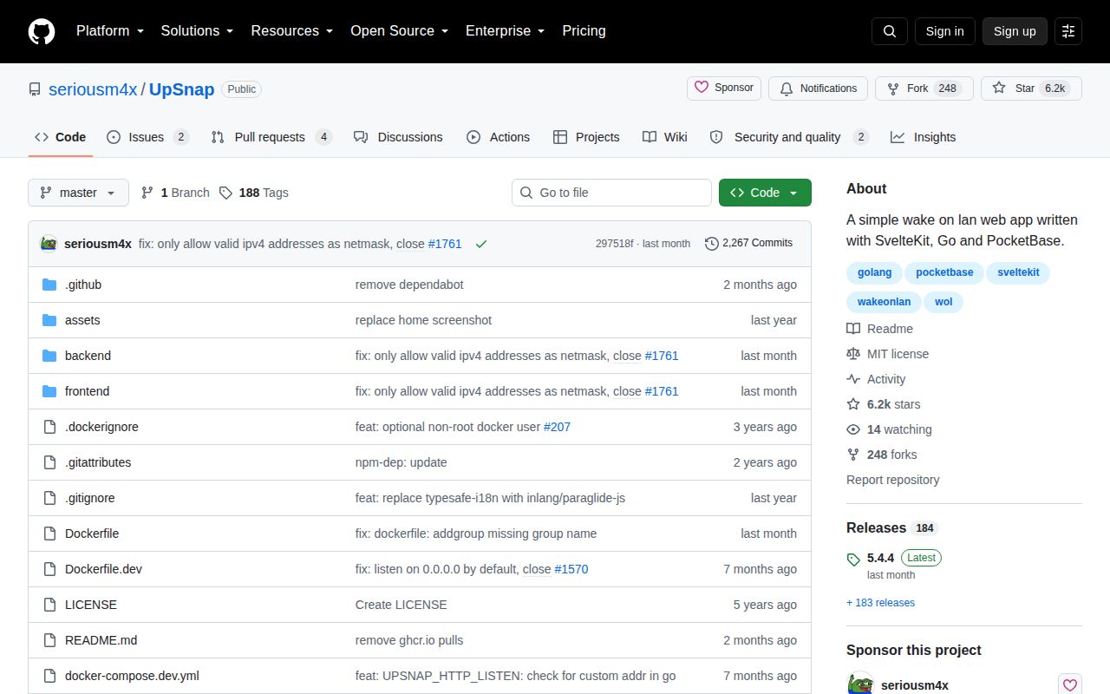Click the pocketbase topic tag
Image resolution: width=1110 pixels, height=694 pixels.
(944, 272)
